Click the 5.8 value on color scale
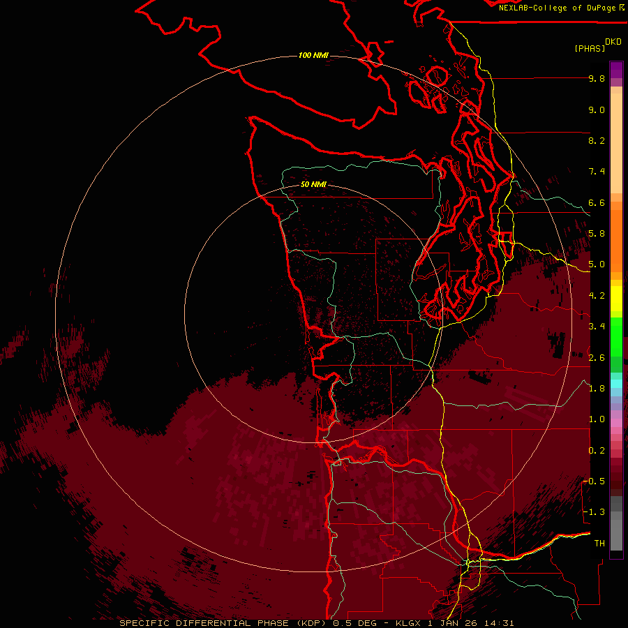Screen dimensions: 628x628 pos(597,233)
